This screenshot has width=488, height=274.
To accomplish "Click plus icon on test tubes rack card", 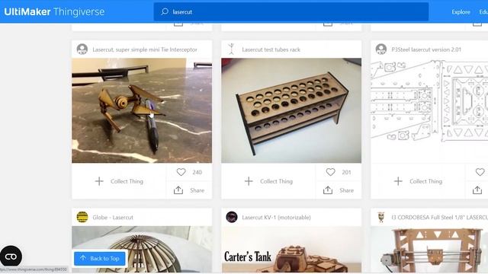I will pyautogui.click(x=249, y=181).
